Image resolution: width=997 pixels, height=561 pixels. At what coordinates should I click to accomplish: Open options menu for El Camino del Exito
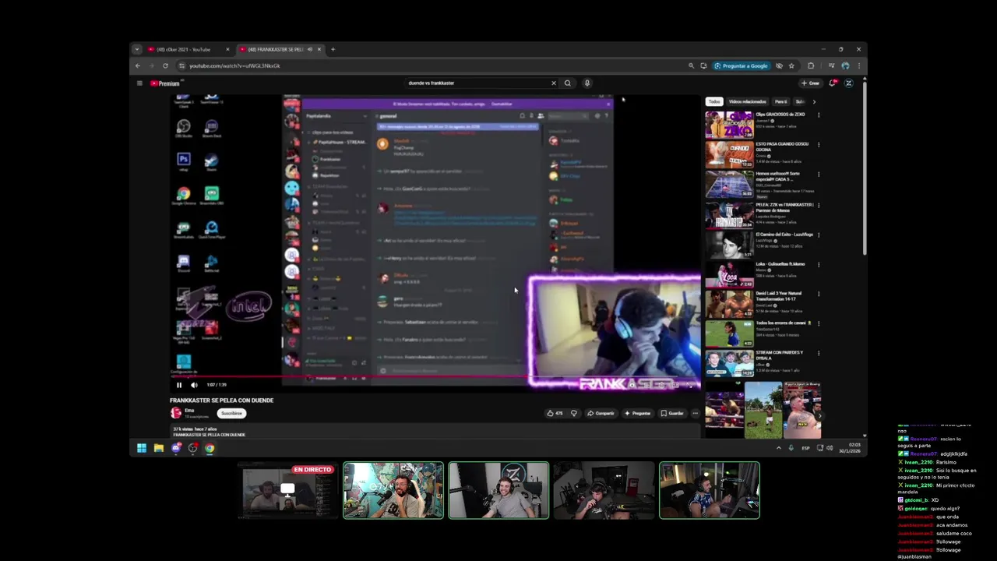pyautogui.click(x=819, y=235)
